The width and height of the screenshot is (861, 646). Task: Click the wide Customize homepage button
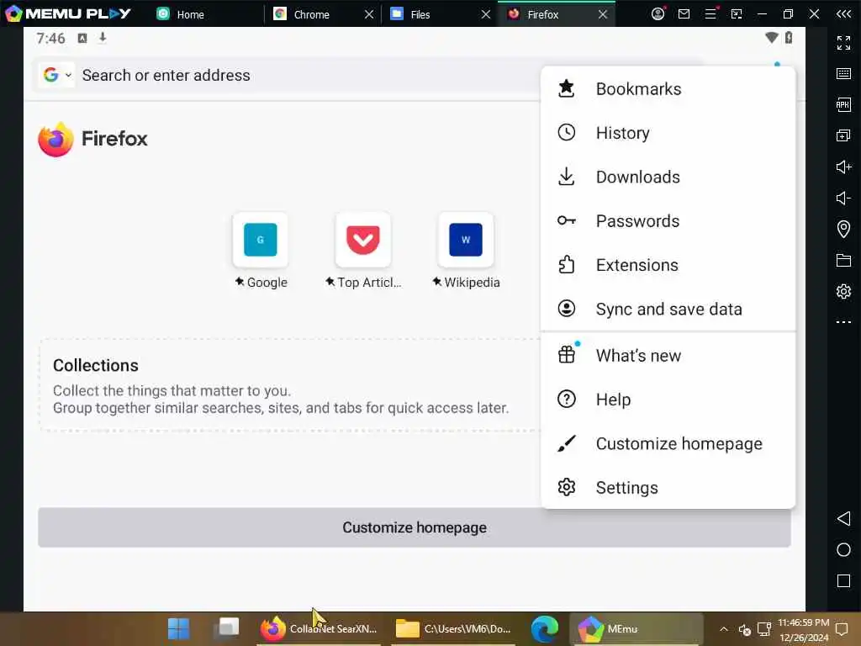[415, 527]
